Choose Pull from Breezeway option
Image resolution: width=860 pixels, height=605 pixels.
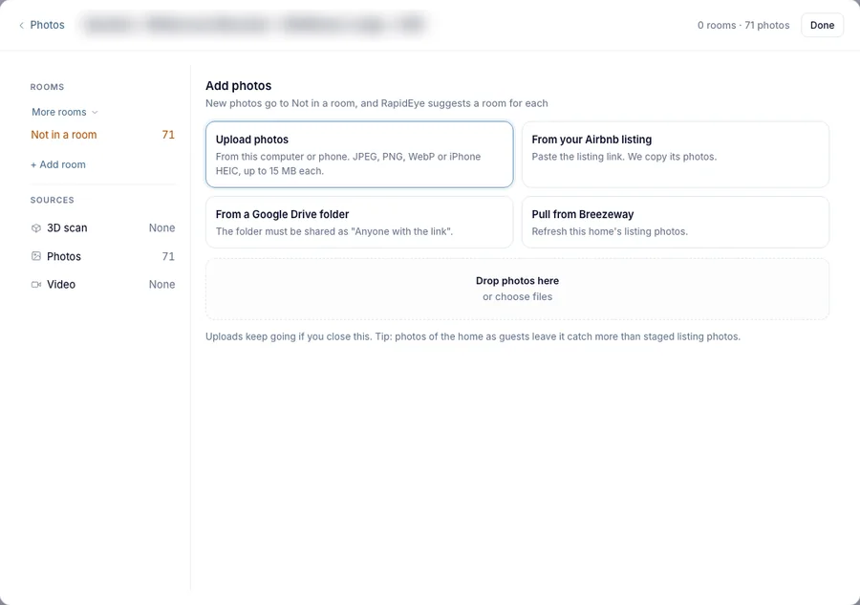(x=676, y=222)
